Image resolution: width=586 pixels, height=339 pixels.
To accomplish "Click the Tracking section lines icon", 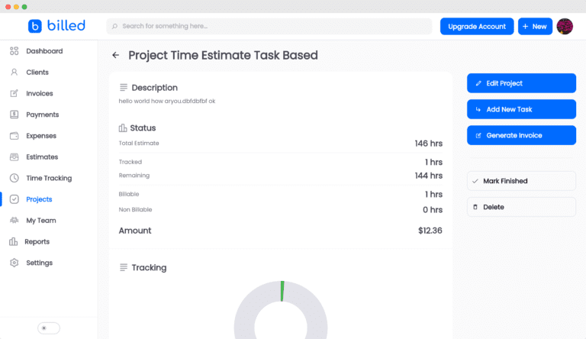I will pyautogui.click(x=124, y=267).
